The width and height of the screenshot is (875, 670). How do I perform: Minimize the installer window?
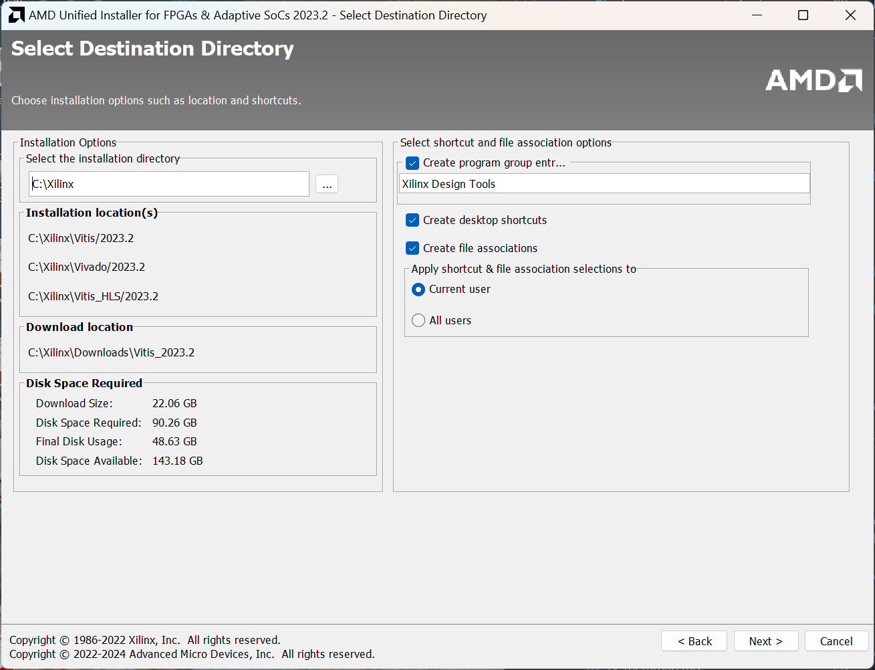tap(757, 15)
